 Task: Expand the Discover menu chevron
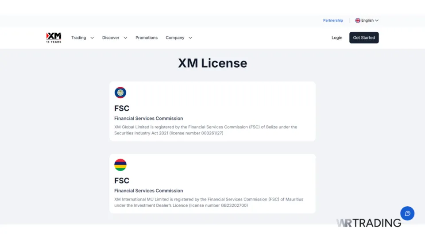pos(125,38)
